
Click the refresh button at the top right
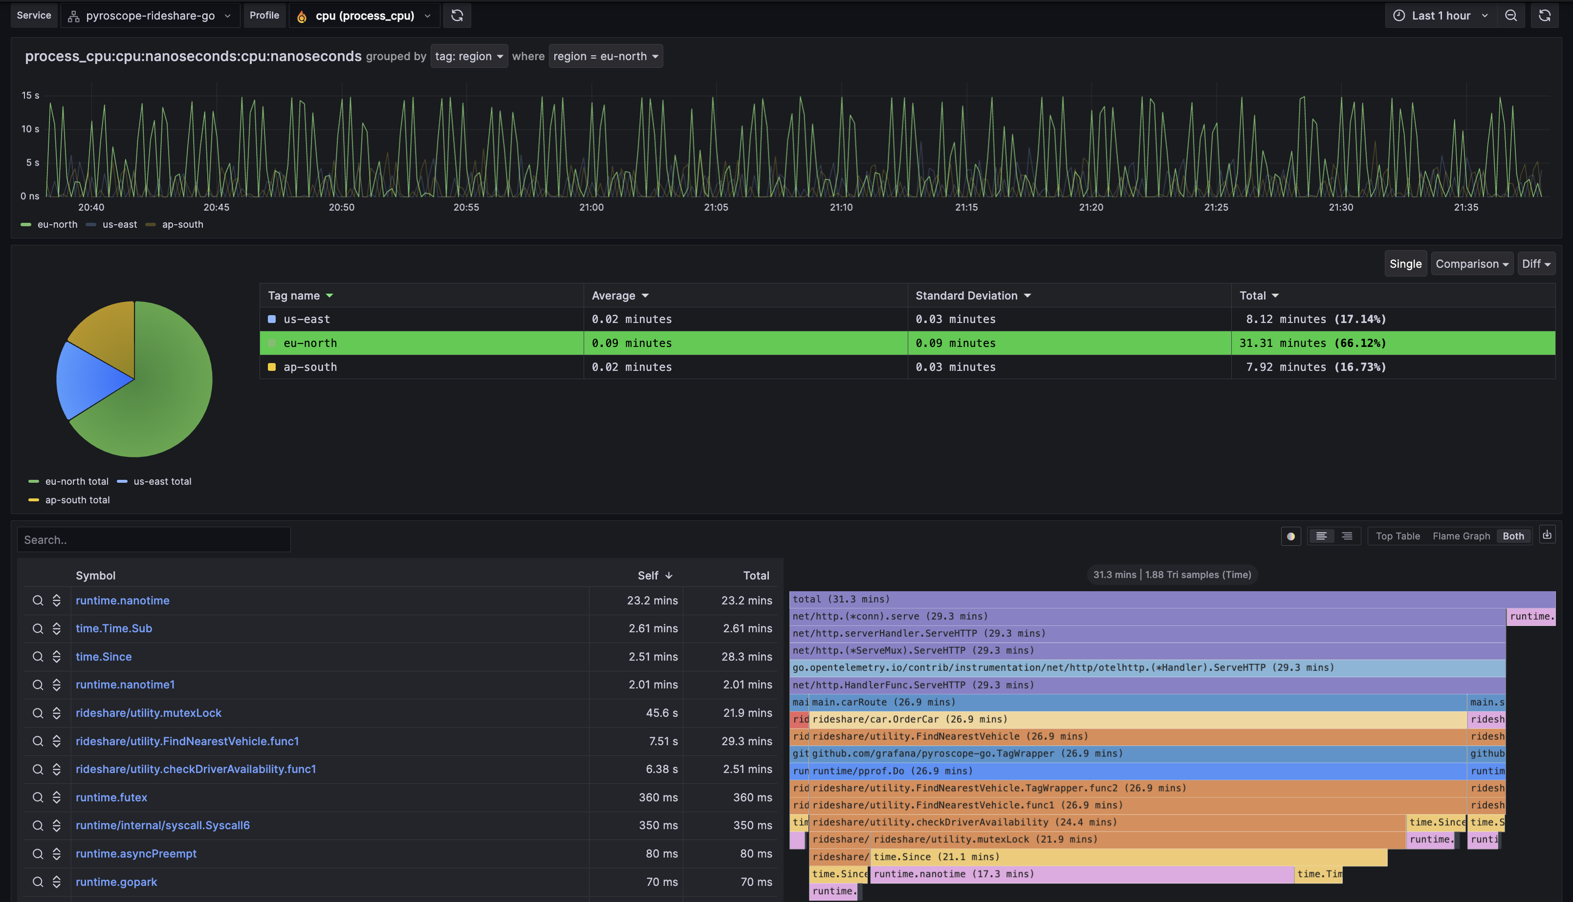coord(1545,16)
